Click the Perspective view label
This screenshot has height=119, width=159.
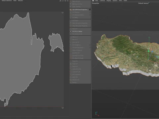(x=95, y=3)
